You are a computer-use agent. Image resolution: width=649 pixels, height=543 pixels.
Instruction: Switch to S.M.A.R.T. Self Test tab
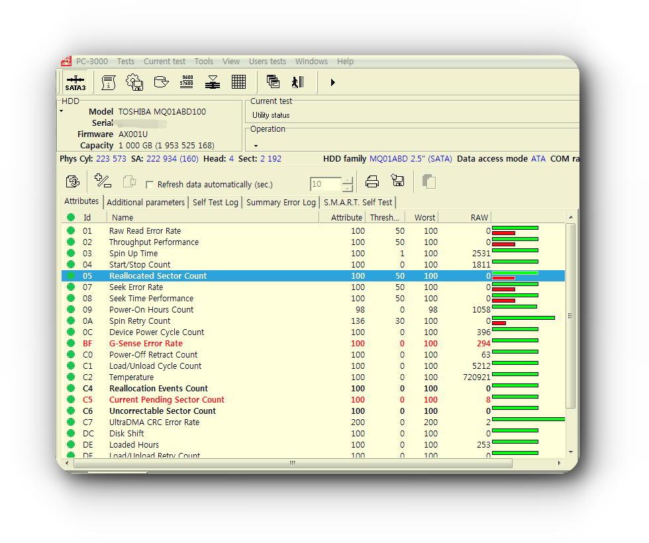[x=358, y=203]
